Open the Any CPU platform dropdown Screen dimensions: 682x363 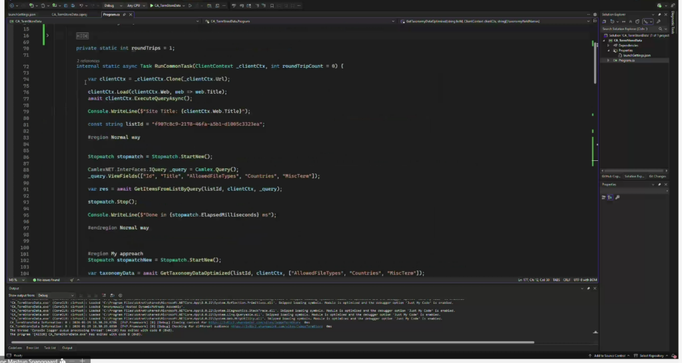(139, 5)
